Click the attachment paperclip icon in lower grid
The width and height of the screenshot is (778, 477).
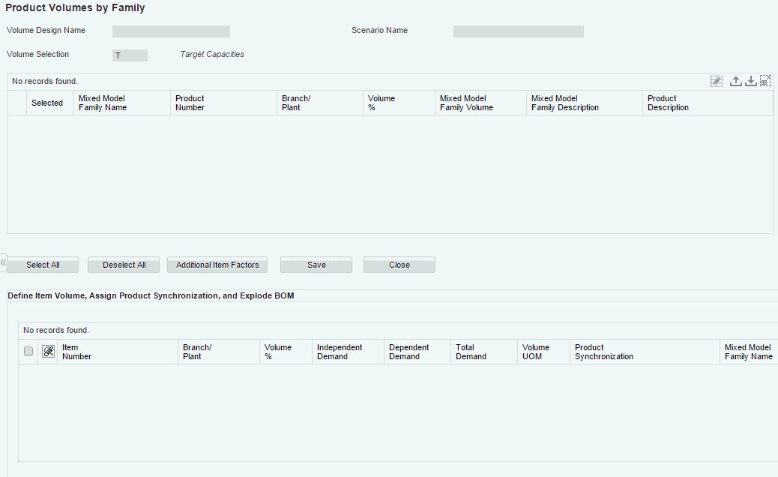[49, 352]
